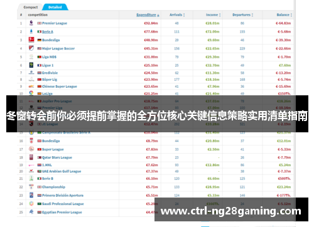Click the USA flag beside Major League Soccer

coord(39,48)
